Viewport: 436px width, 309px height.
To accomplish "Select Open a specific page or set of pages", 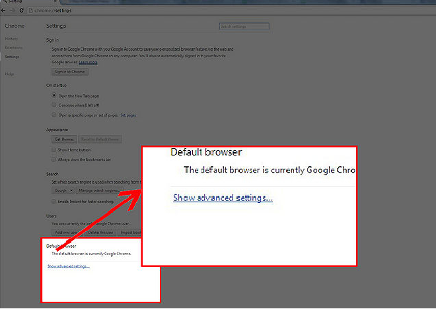I will 54,115.
